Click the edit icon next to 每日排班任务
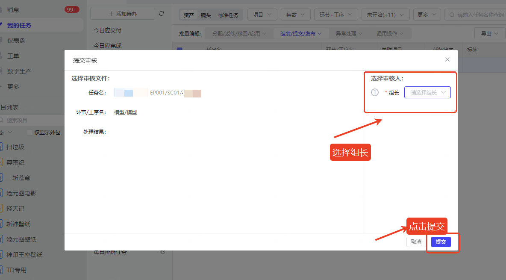The width and height of the screenshot is (506, 280). 162,252
